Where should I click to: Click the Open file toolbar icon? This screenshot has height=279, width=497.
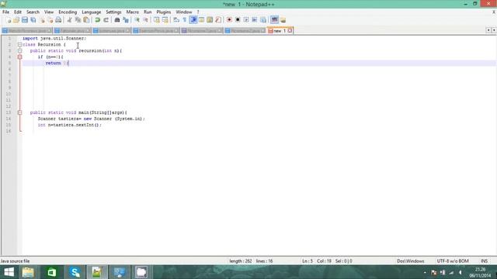click(x=16, y=20)
